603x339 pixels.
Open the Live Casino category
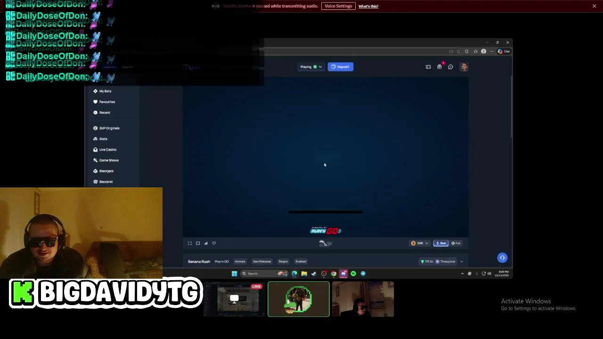pyautogui.click(x=105, y=150)
